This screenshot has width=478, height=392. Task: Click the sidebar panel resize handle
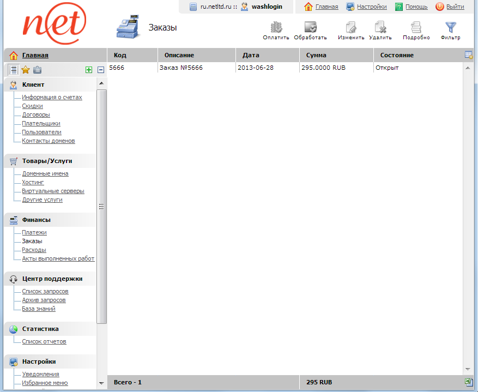point(101,207)
